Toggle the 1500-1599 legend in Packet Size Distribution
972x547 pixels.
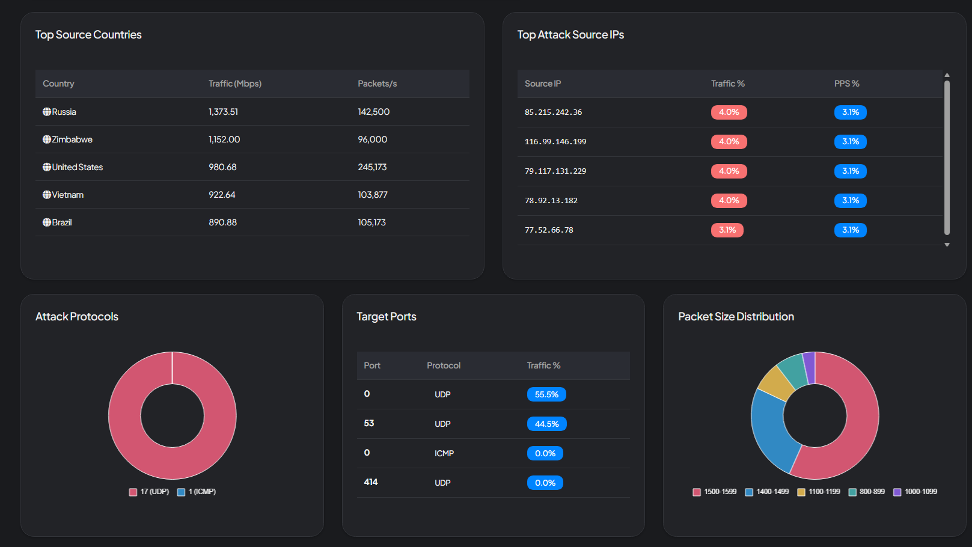coord(715,492)
